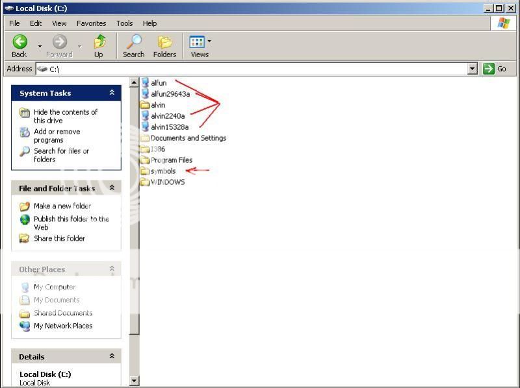The image size is (520, 388).
Task: Click the Back navigation arrow icon
Action: coord(19,42)
